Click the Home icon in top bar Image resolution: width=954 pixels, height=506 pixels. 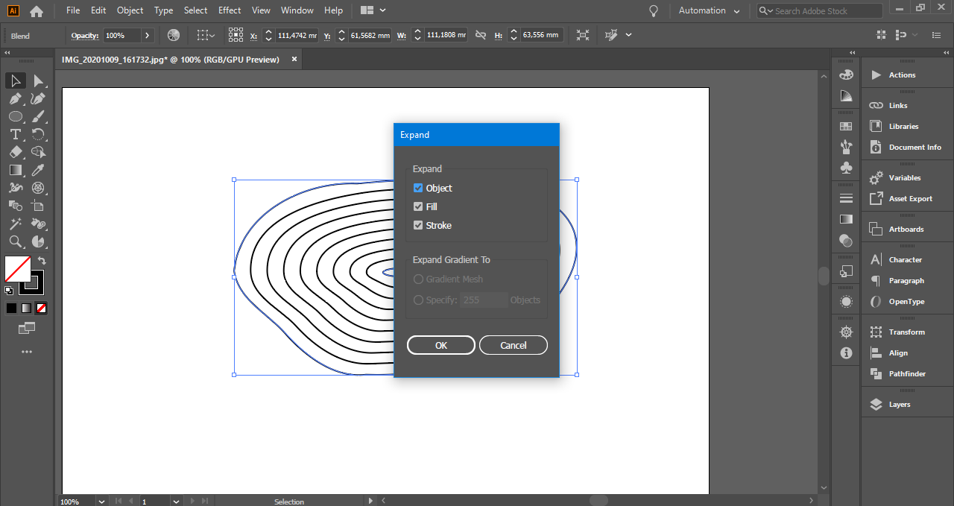[x=37, y=11]
